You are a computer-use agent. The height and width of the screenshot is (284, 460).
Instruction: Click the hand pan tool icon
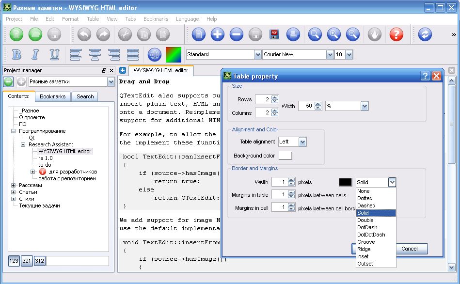375,34
